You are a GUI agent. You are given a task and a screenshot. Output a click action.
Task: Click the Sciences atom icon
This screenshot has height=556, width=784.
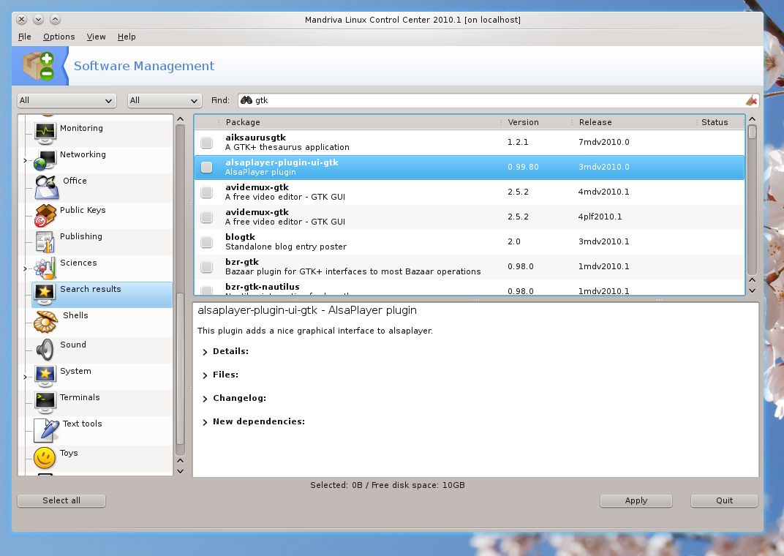point(45,268)
